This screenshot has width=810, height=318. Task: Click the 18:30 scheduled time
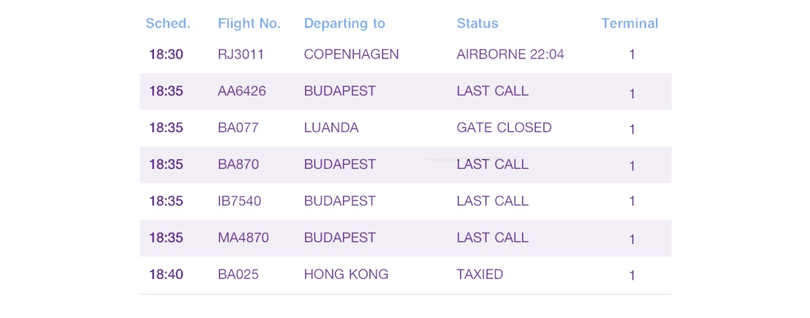tap(166, 55)
